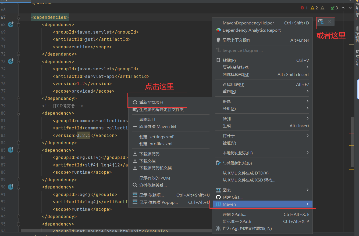Click the editor vertical scrollbar thumb
Viewport: 359px width, 236px height.
point(352,142)
